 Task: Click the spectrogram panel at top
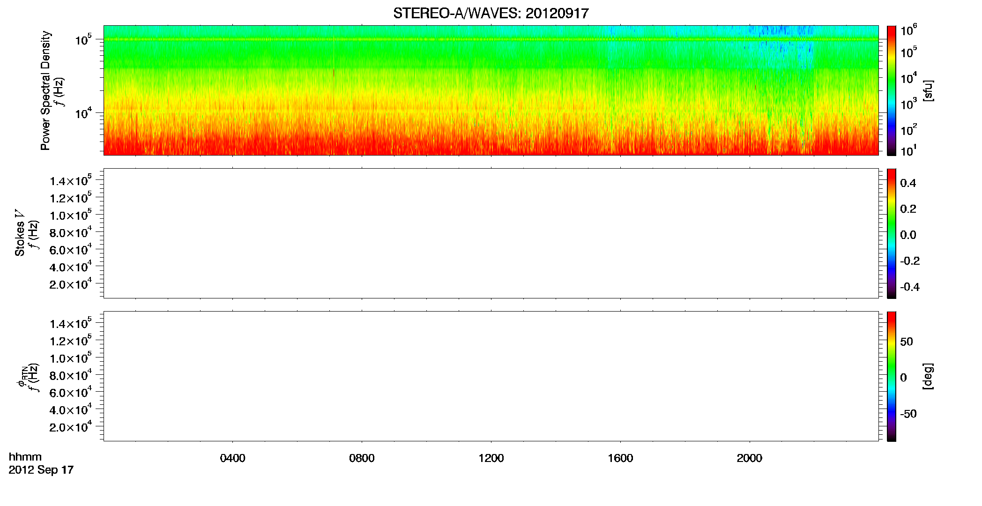click(491, 90)
